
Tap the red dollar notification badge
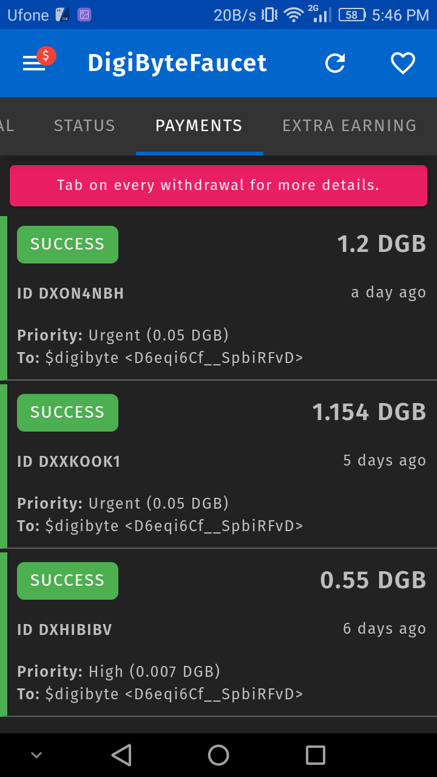47,55
